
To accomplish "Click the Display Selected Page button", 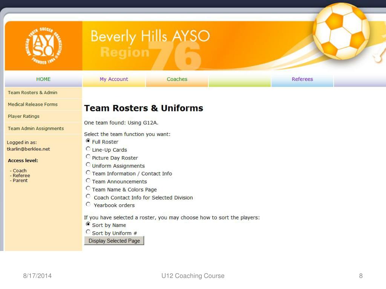I will click(x=114, y=241).
